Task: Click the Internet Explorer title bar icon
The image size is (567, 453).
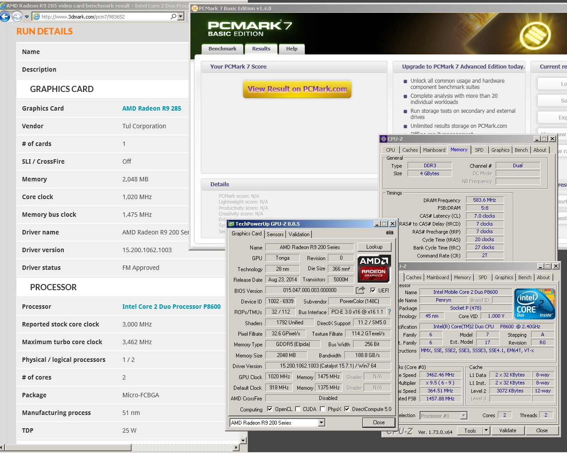Action: coord(3,6)
